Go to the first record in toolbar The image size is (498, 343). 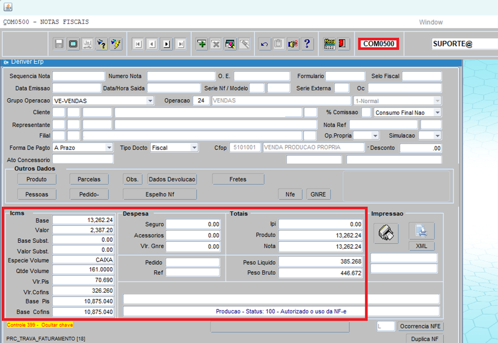(x=138, y=44)
